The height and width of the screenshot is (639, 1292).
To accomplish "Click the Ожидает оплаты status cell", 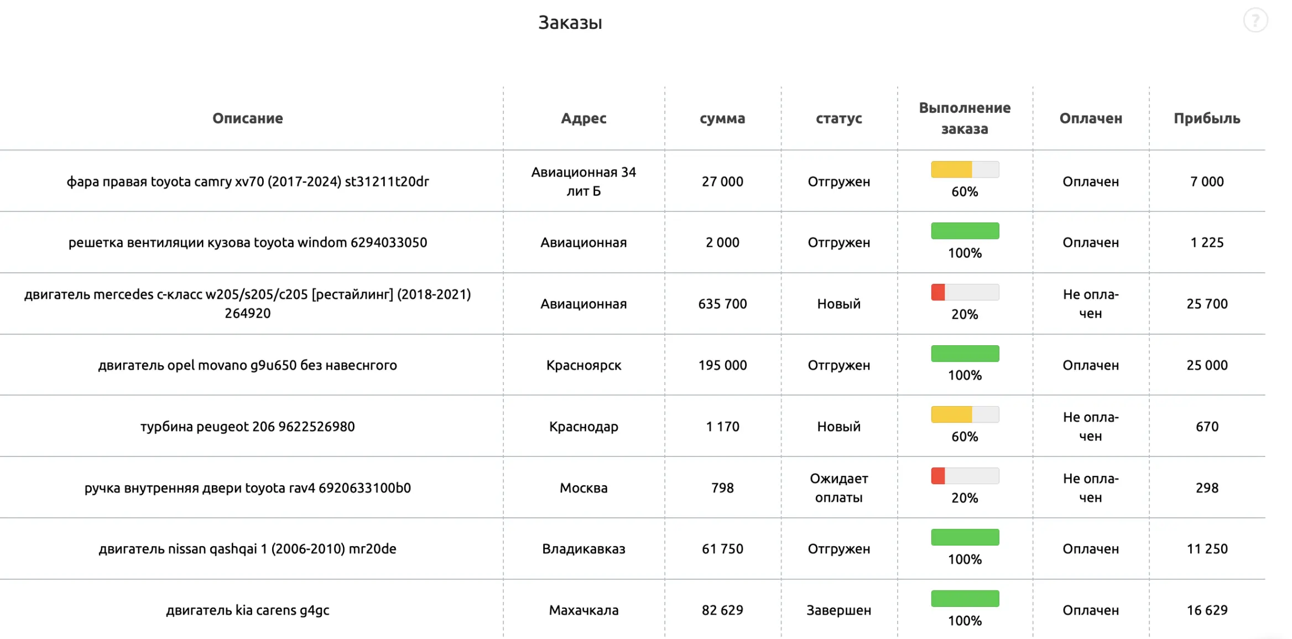I will [838, 487].
